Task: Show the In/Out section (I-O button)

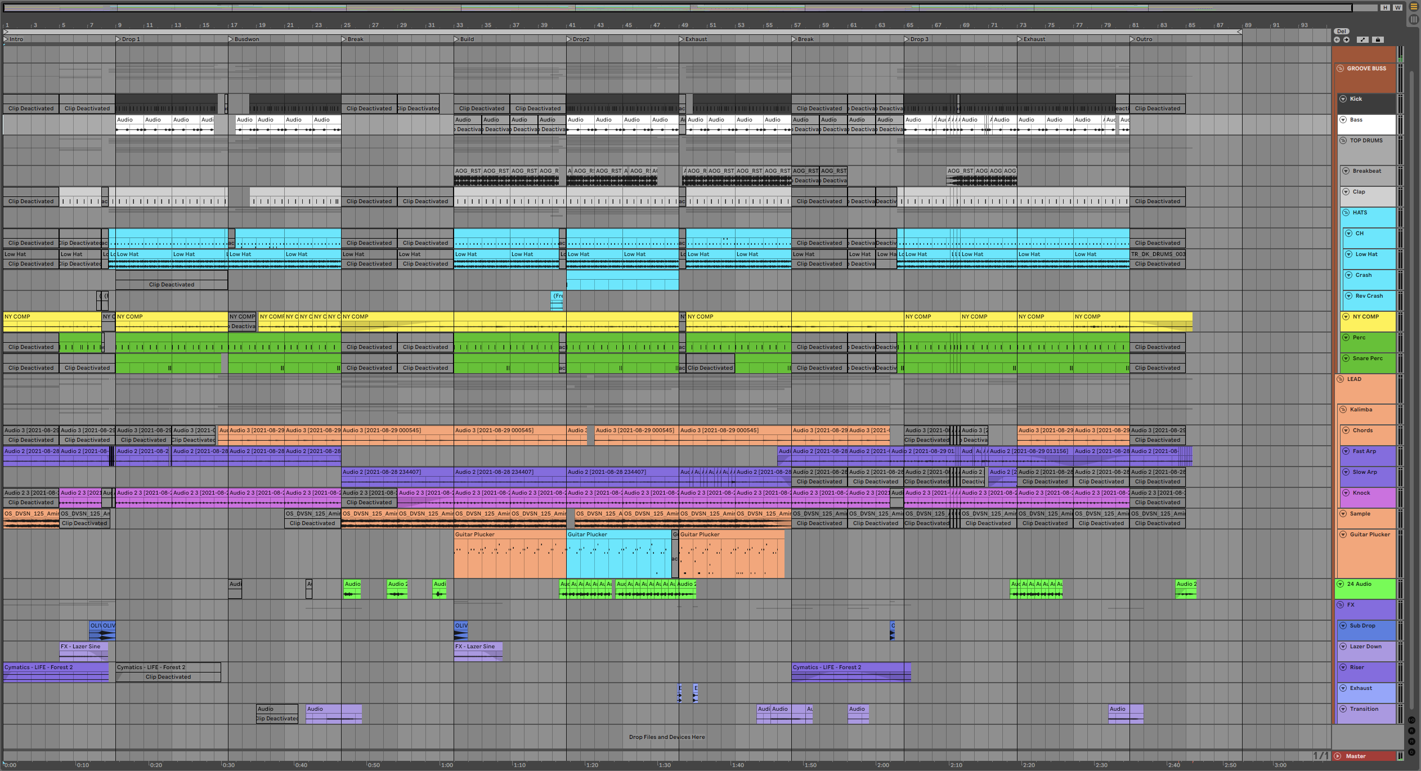Action: pos(1411,720)
